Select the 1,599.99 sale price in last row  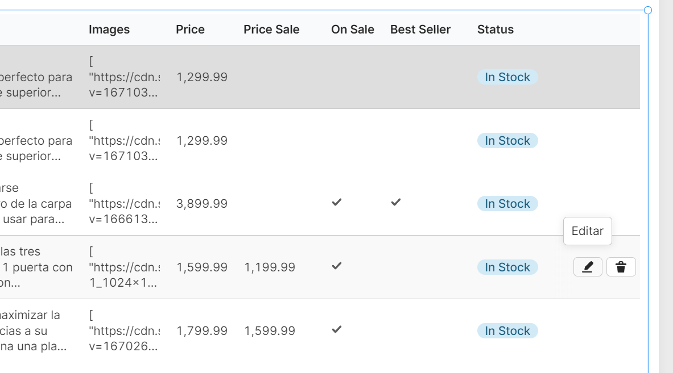click(270, 330)
